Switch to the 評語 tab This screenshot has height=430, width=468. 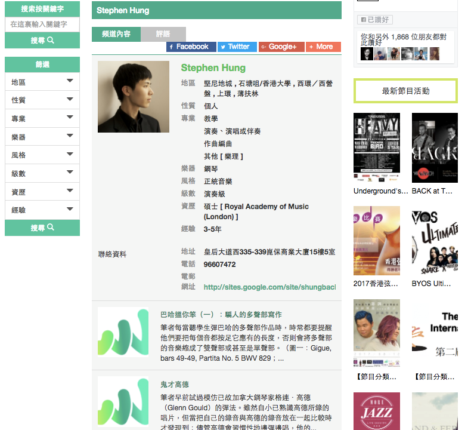163,34
